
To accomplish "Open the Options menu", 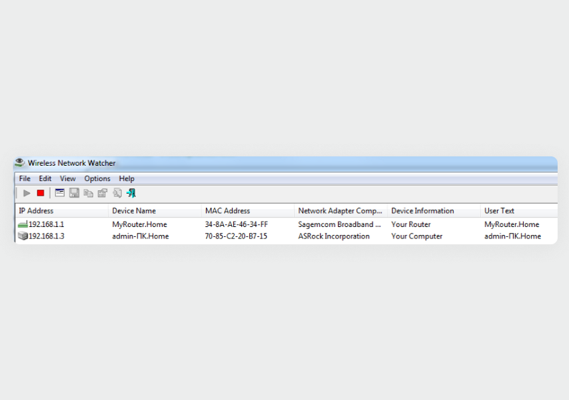I will 97,178.
